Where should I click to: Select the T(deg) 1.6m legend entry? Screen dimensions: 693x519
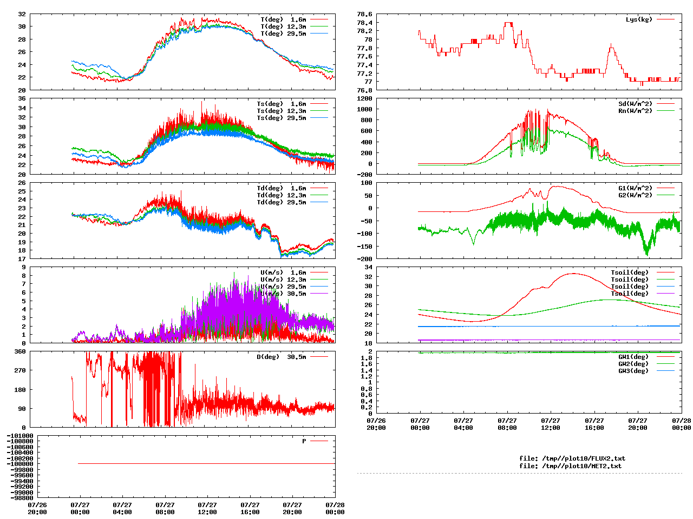283,19
